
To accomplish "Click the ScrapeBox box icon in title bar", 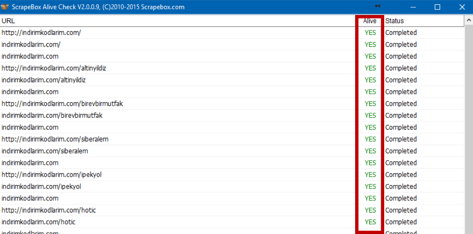I will (x=5, y=7).
